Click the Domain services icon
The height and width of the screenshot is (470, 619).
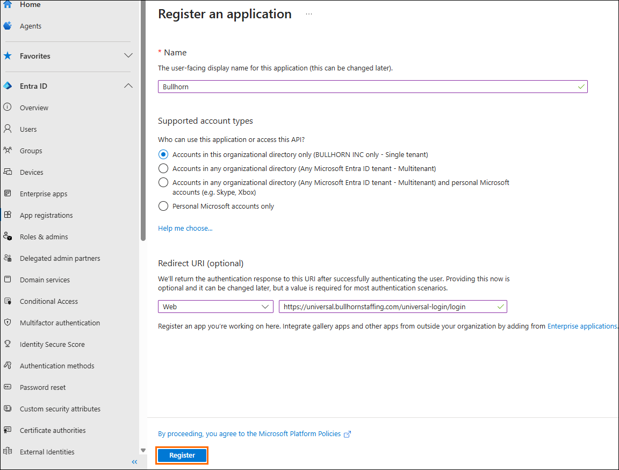tap(8, 279)
